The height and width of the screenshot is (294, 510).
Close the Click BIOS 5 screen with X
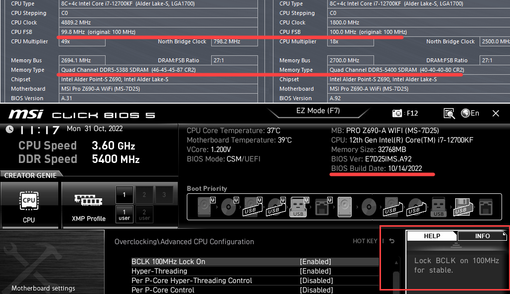(x=496, y=113)
